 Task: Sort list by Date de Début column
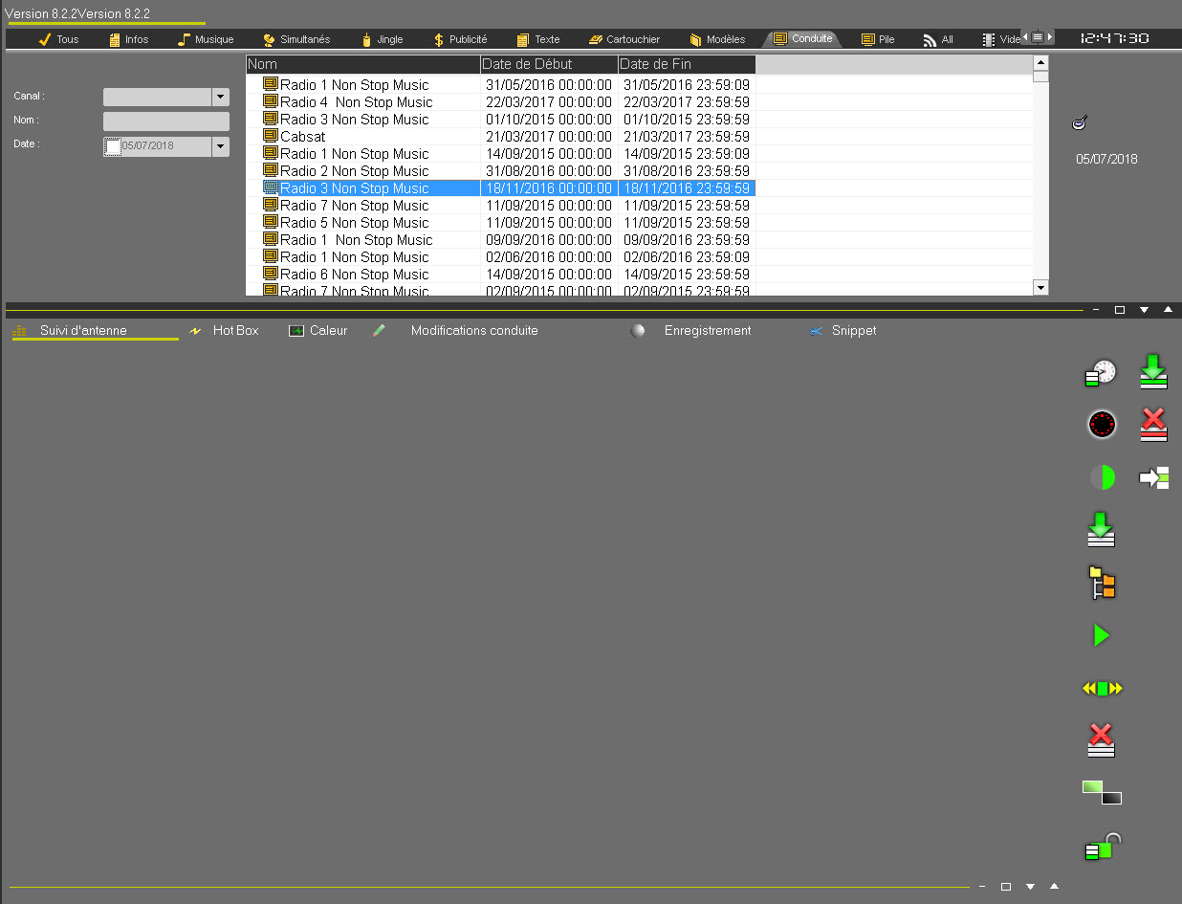[x=549, y=64]
